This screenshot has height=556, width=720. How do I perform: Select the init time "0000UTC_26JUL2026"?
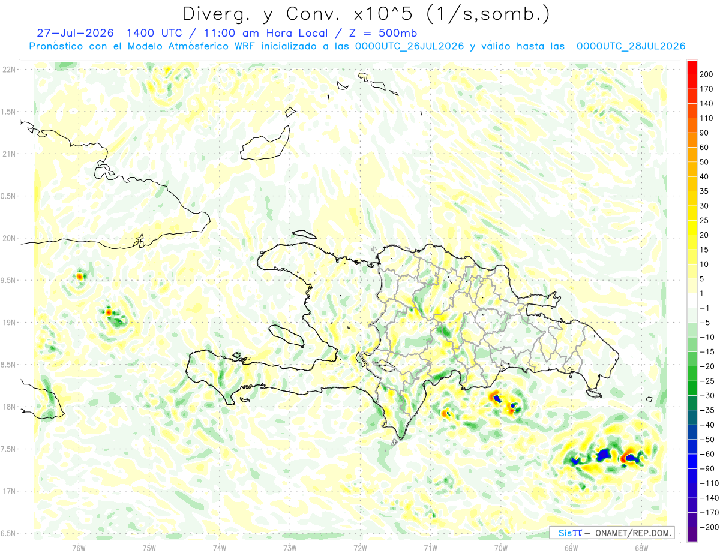409,46
